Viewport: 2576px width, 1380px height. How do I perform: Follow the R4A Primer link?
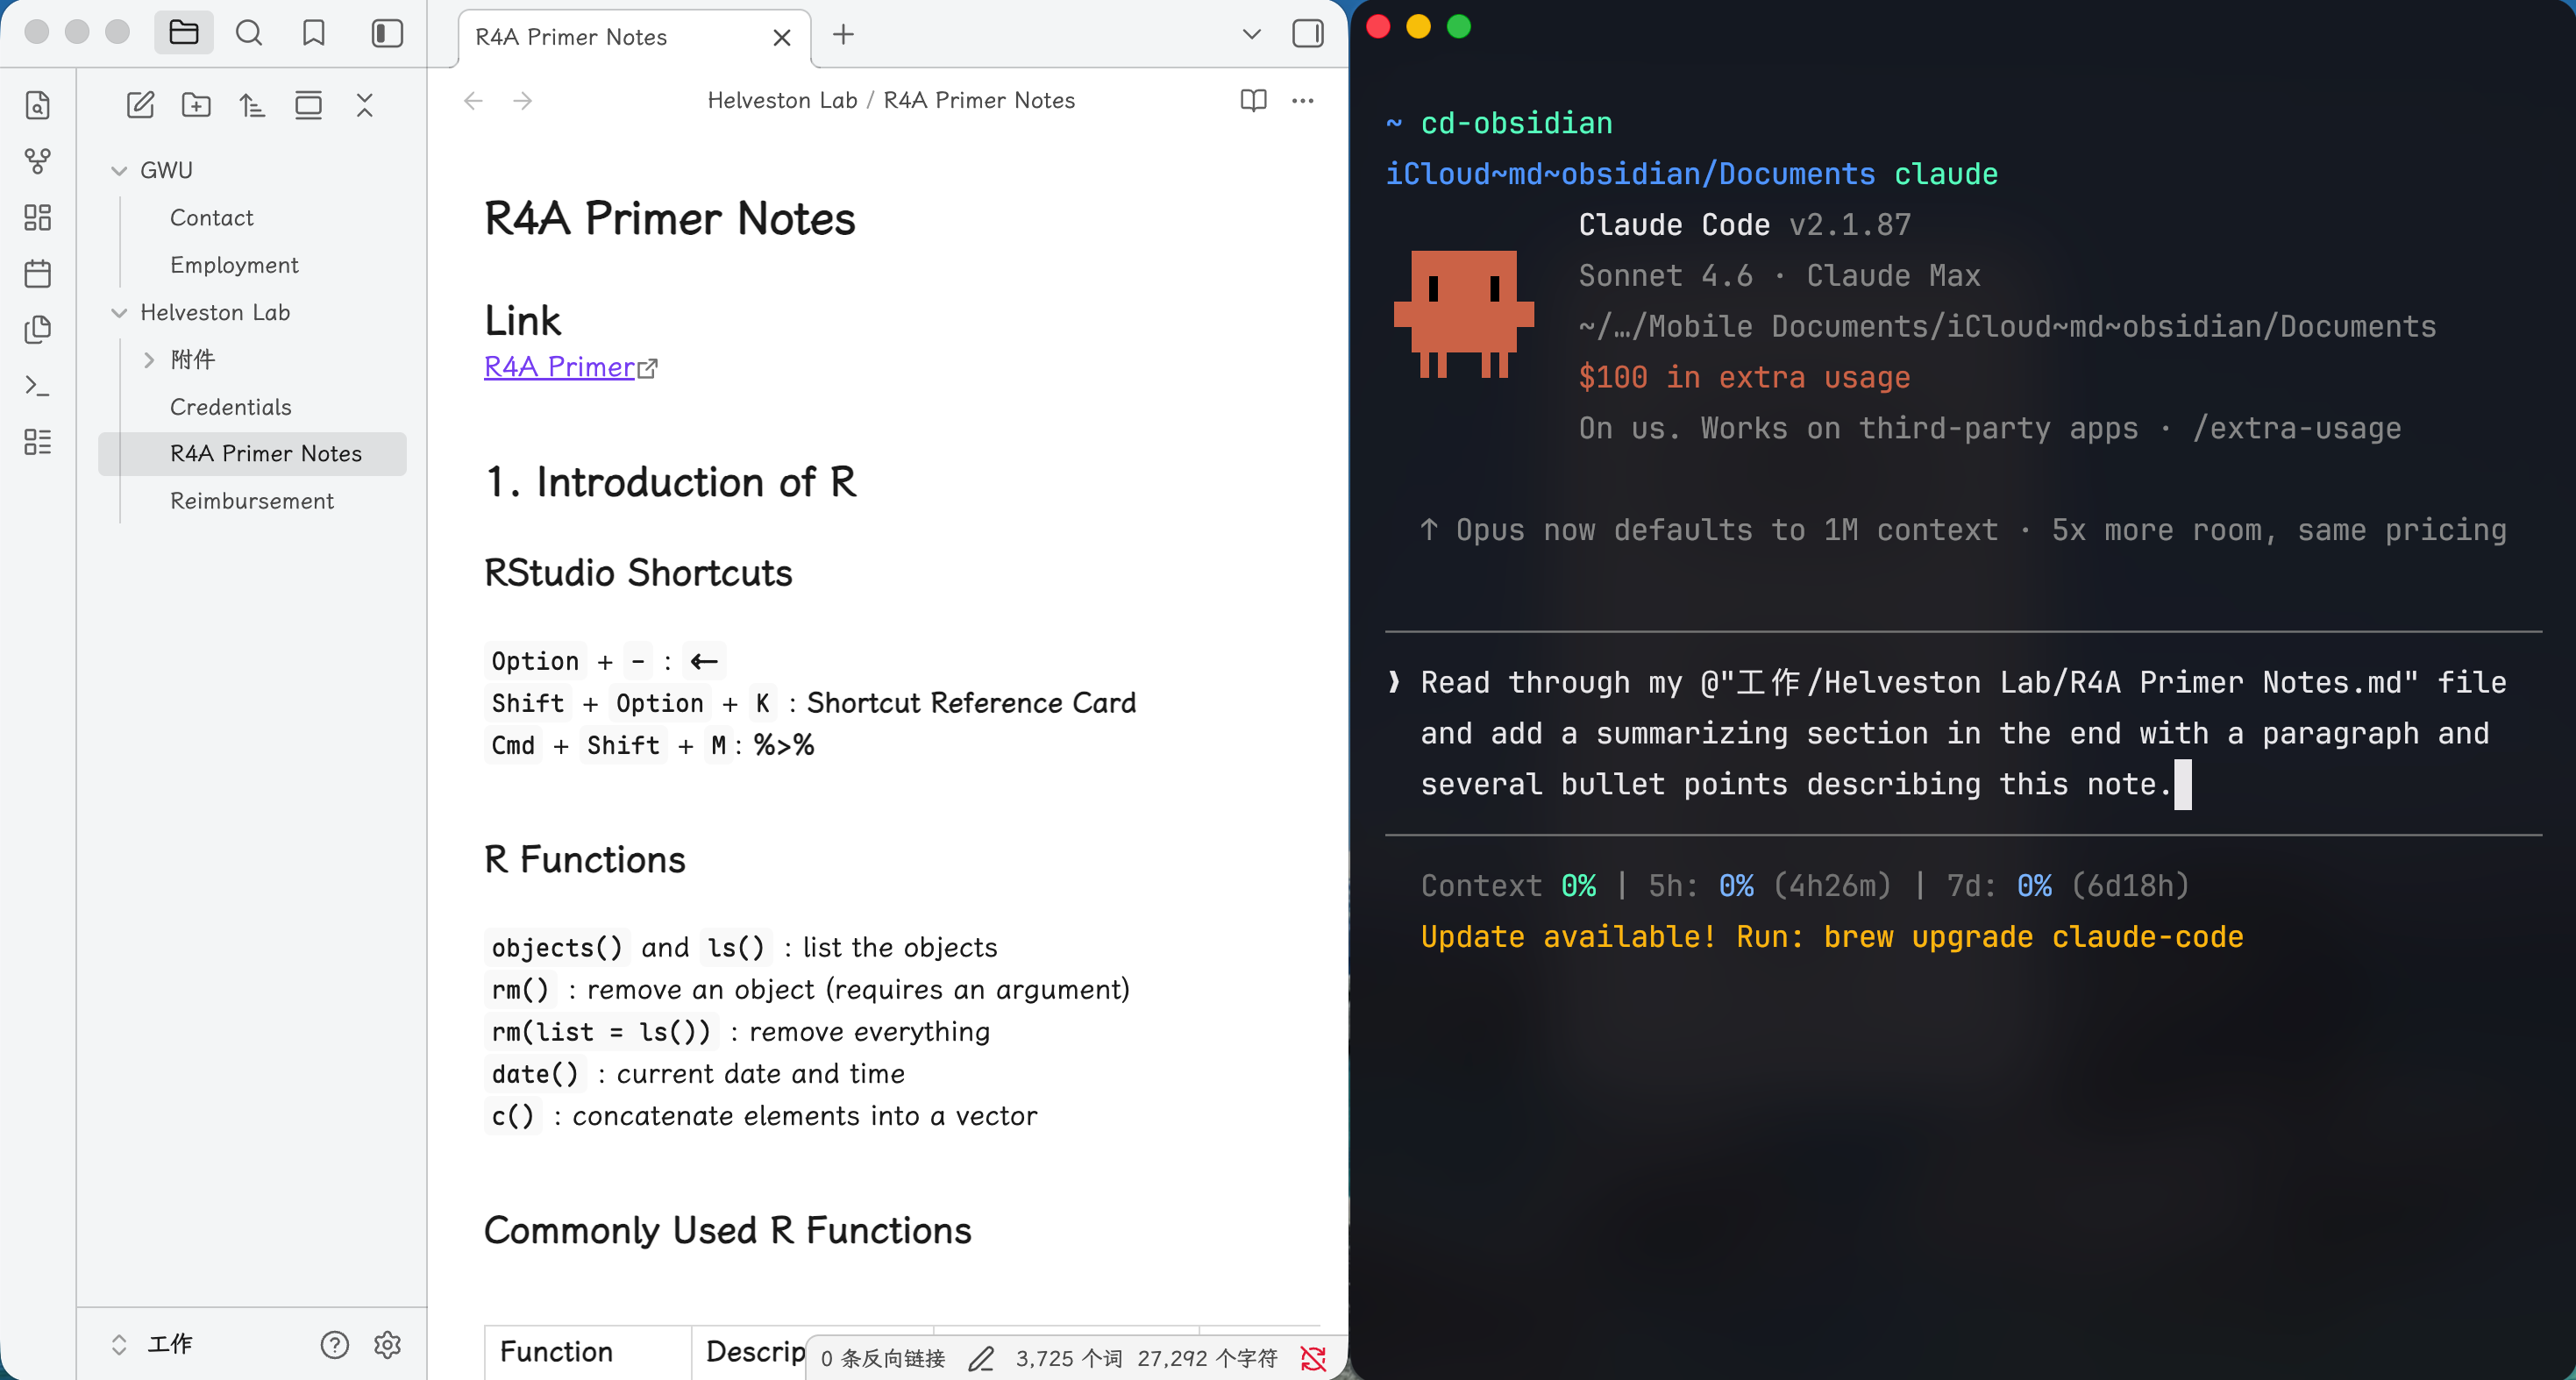560,367
